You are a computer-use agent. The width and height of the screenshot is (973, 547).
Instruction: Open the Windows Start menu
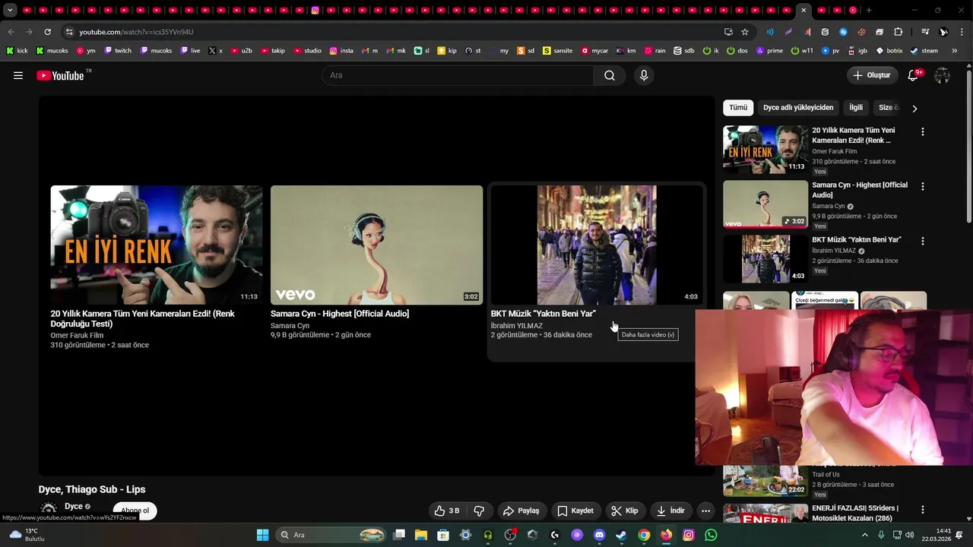tap(262, 535)
